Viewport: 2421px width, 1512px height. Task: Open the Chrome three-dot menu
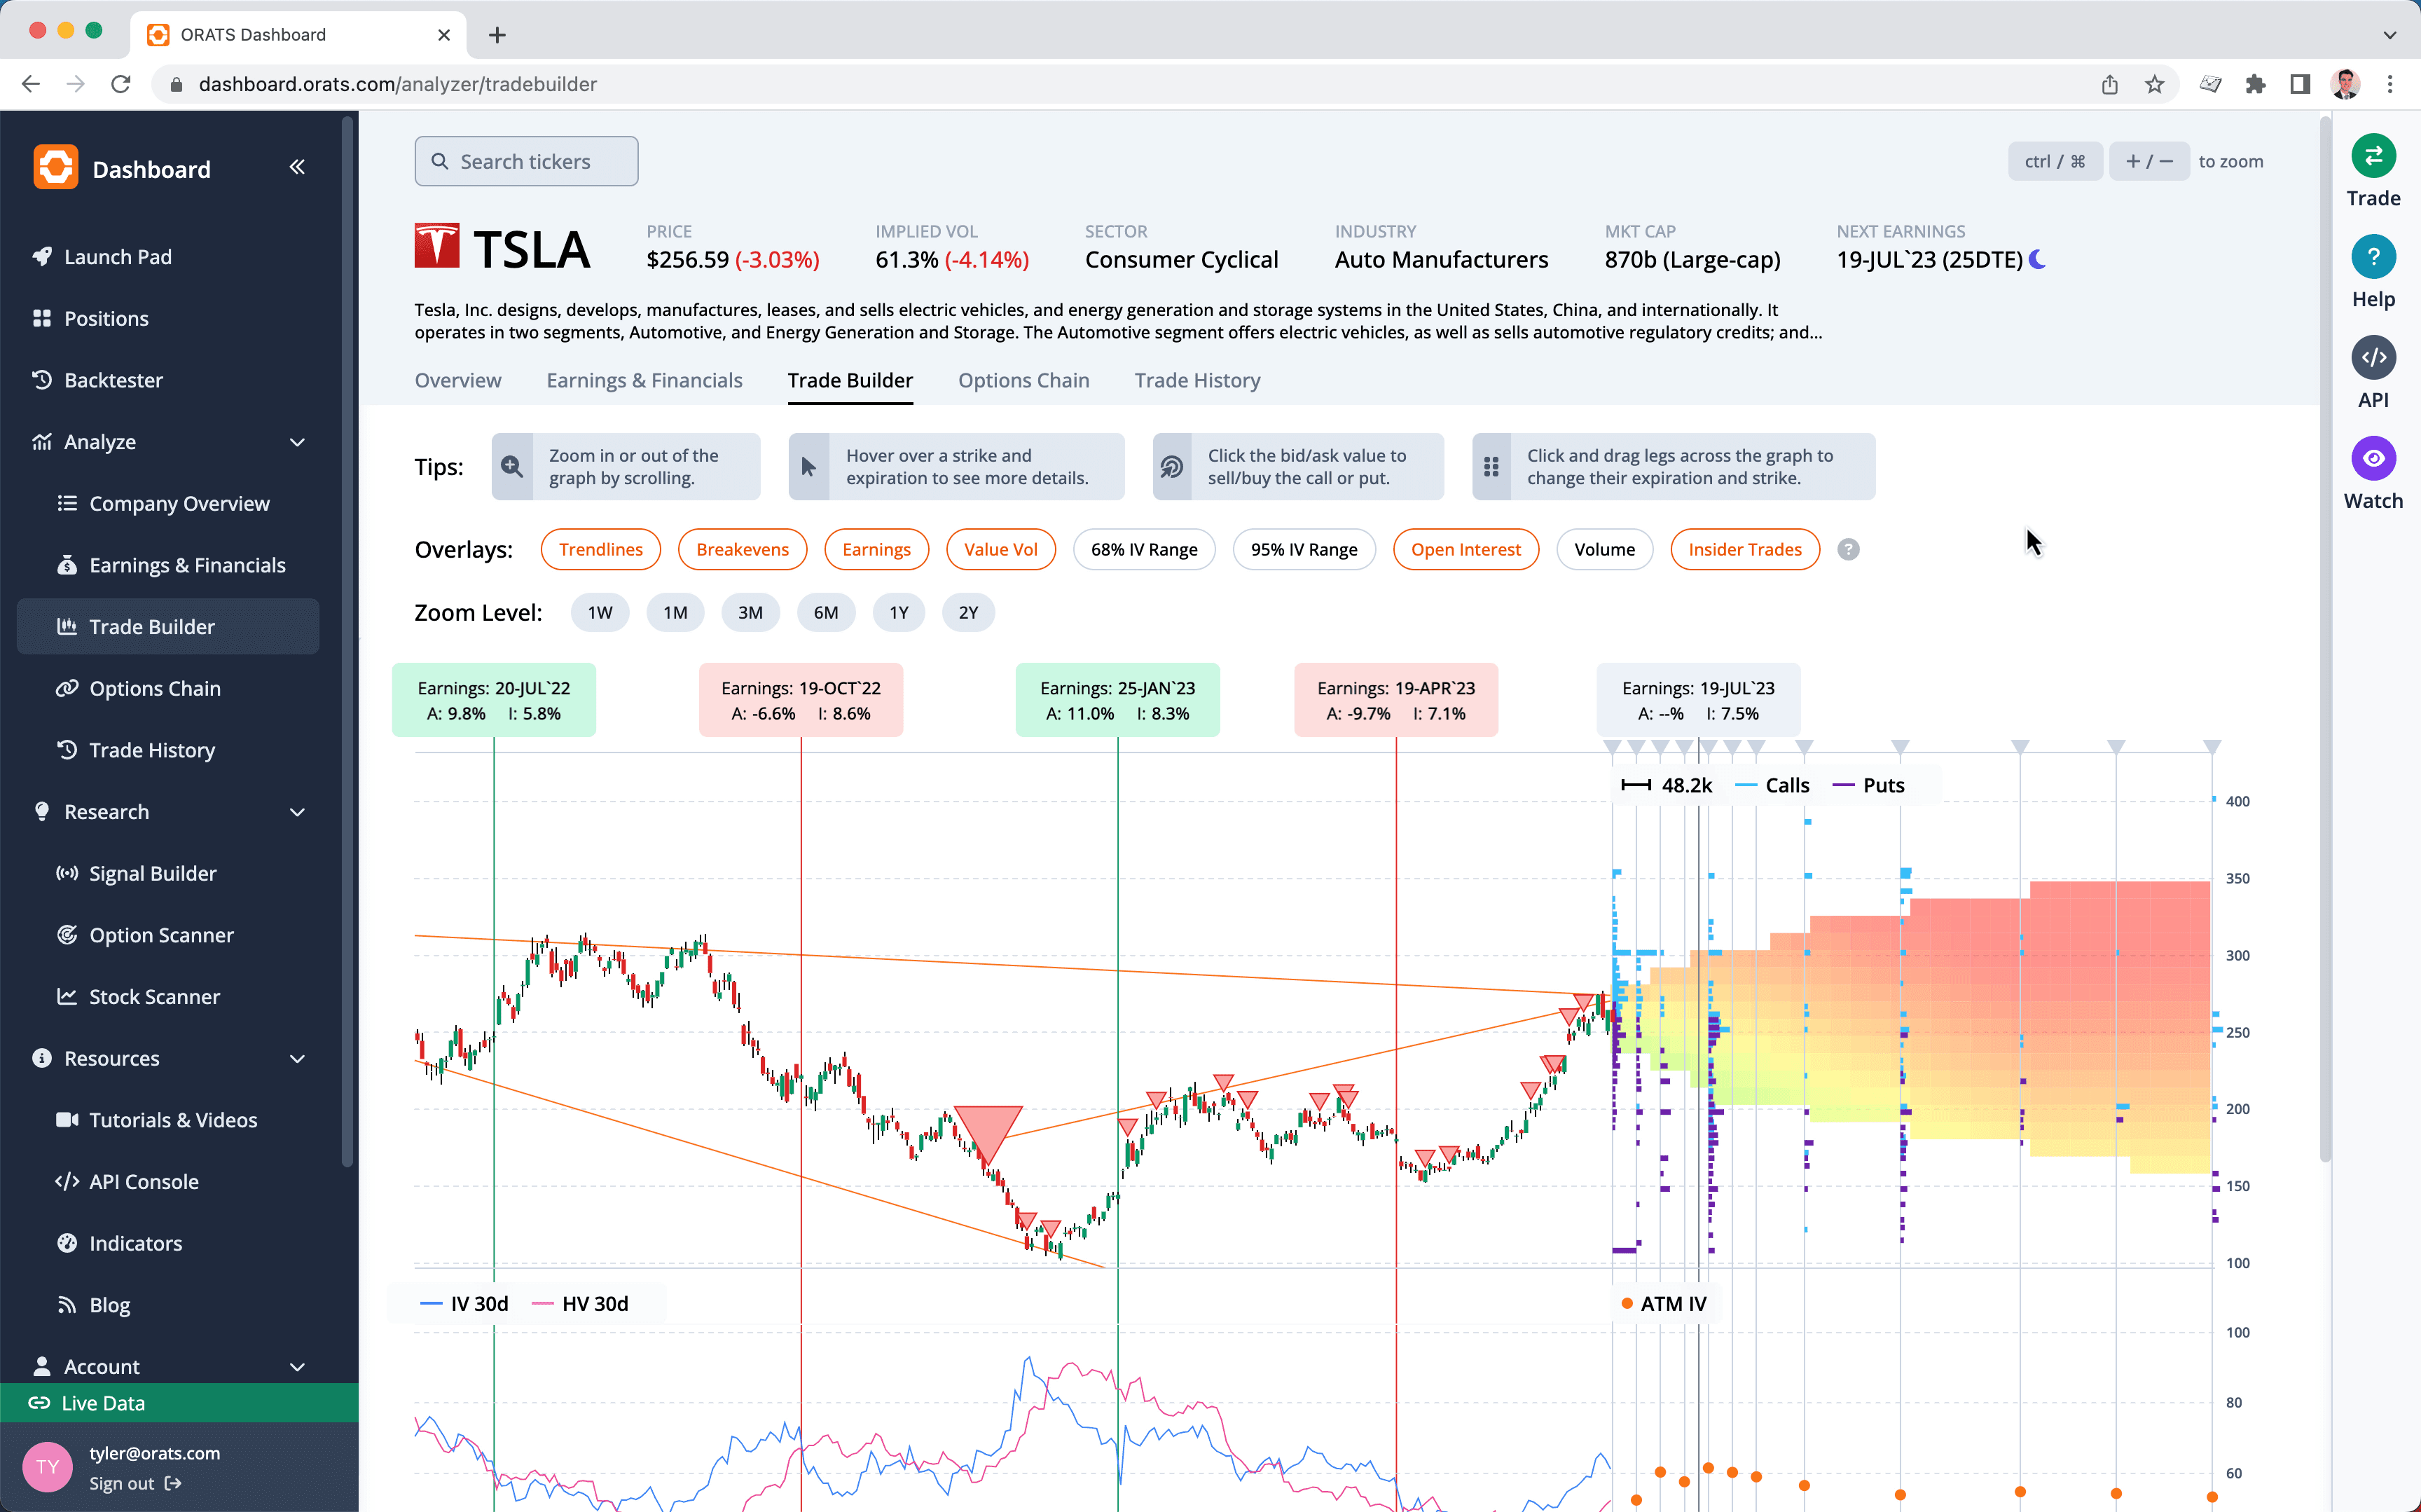(x=2390, y=84)
